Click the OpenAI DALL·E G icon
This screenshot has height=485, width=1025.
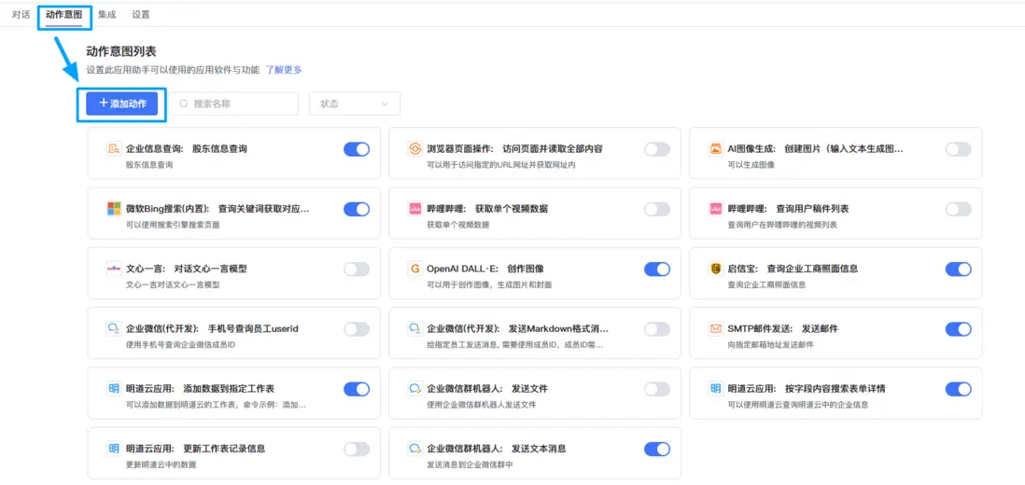(415, 269)
